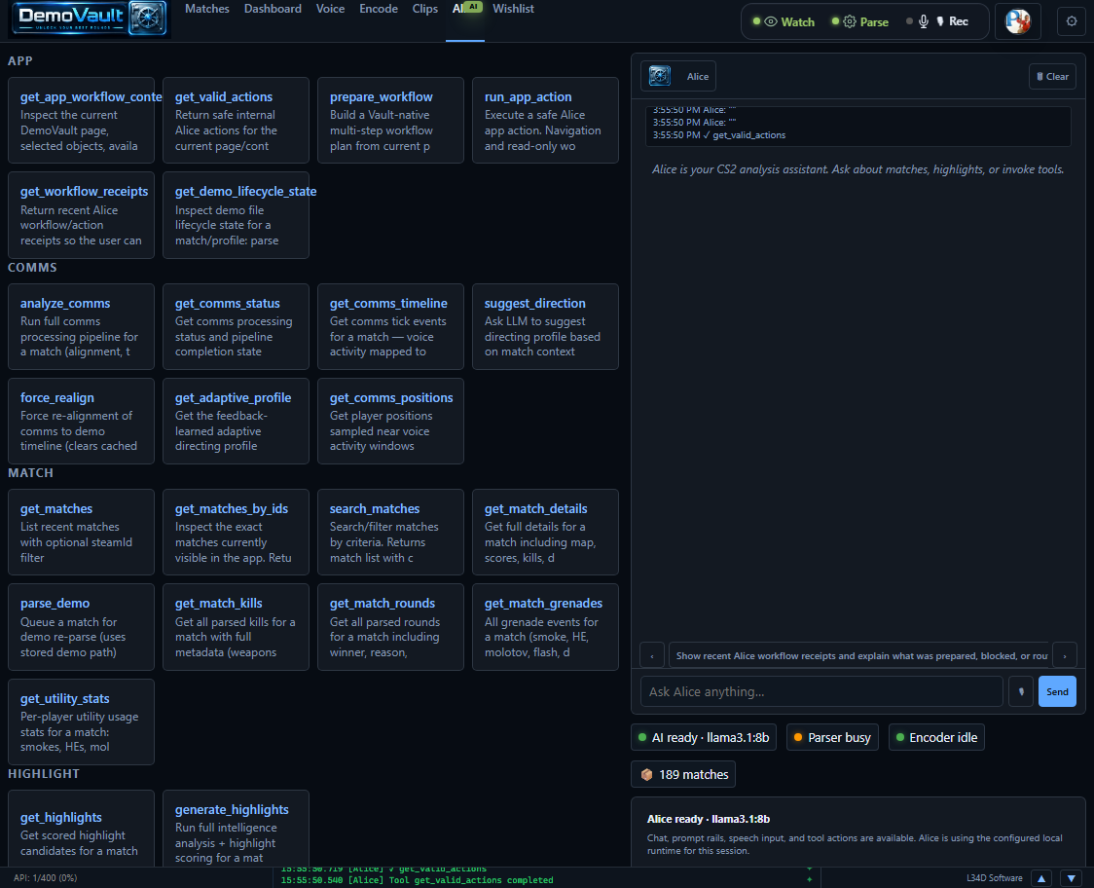Run the generate_highlights tool card
The image size is (1094, 888).
click(x=236, y=829)
